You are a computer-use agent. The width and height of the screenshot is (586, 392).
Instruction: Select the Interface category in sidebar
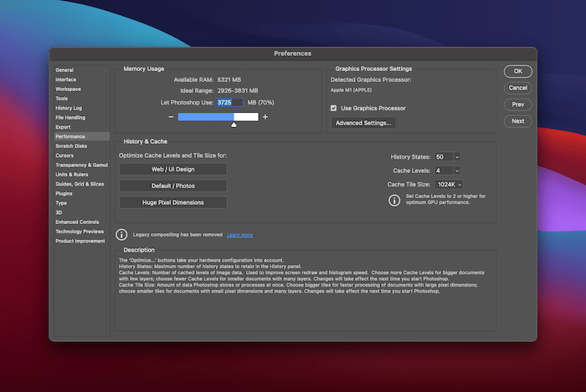pos(65,79)
